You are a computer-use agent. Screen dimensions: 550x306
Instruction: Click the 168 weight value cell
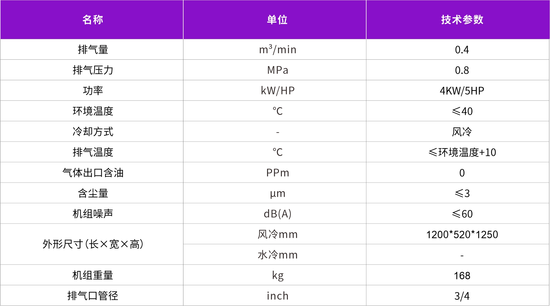pos(462,275)
